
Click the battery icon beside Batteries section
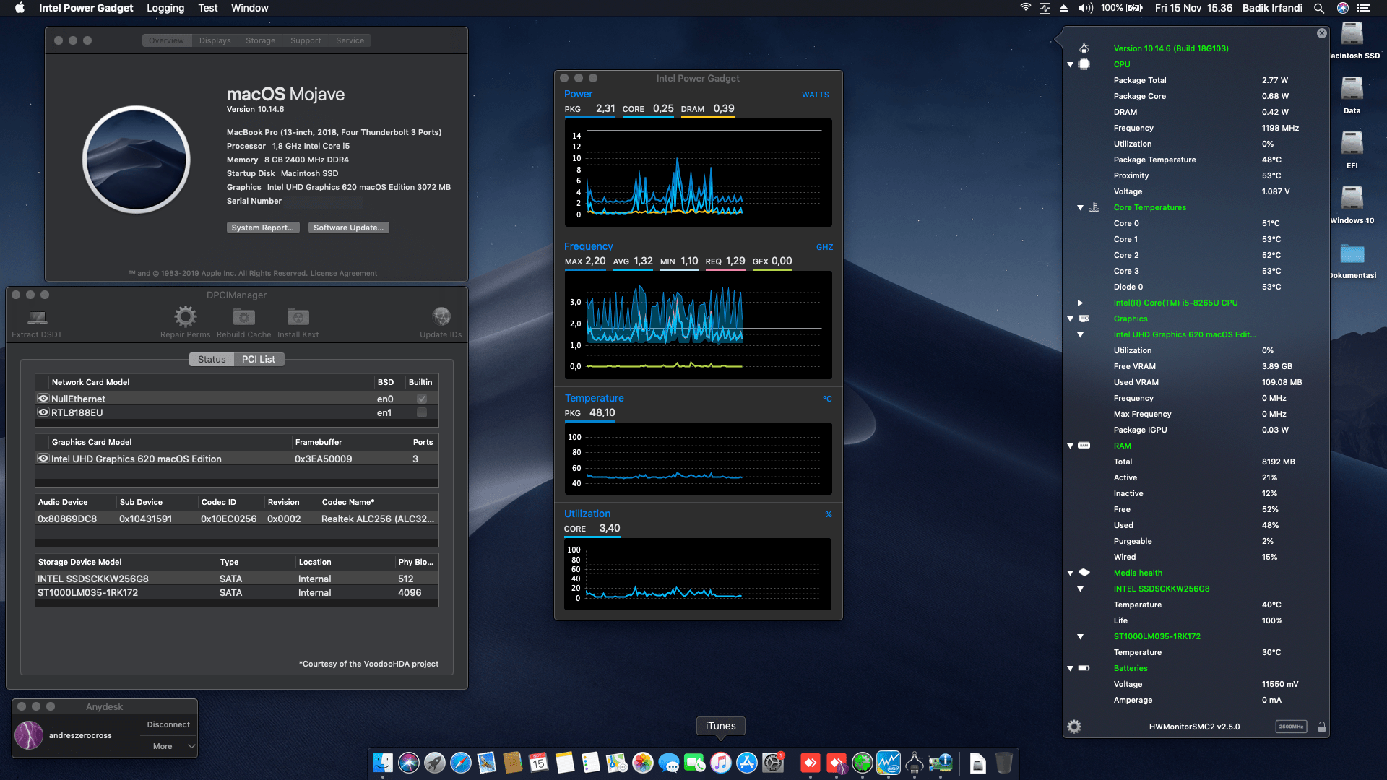pyautogui.click(x=1084, y=668)
